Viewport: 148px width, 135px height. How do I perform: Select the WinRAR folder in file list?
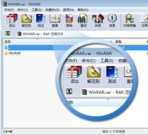[x=13, y=53]
